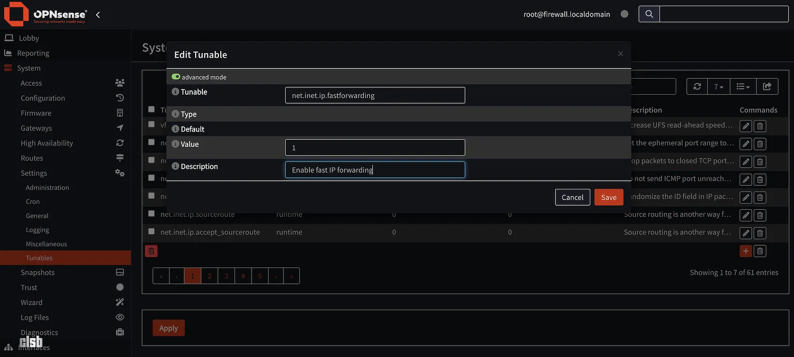
Task: Click the search magnifier icon
Action: (649, 14)
